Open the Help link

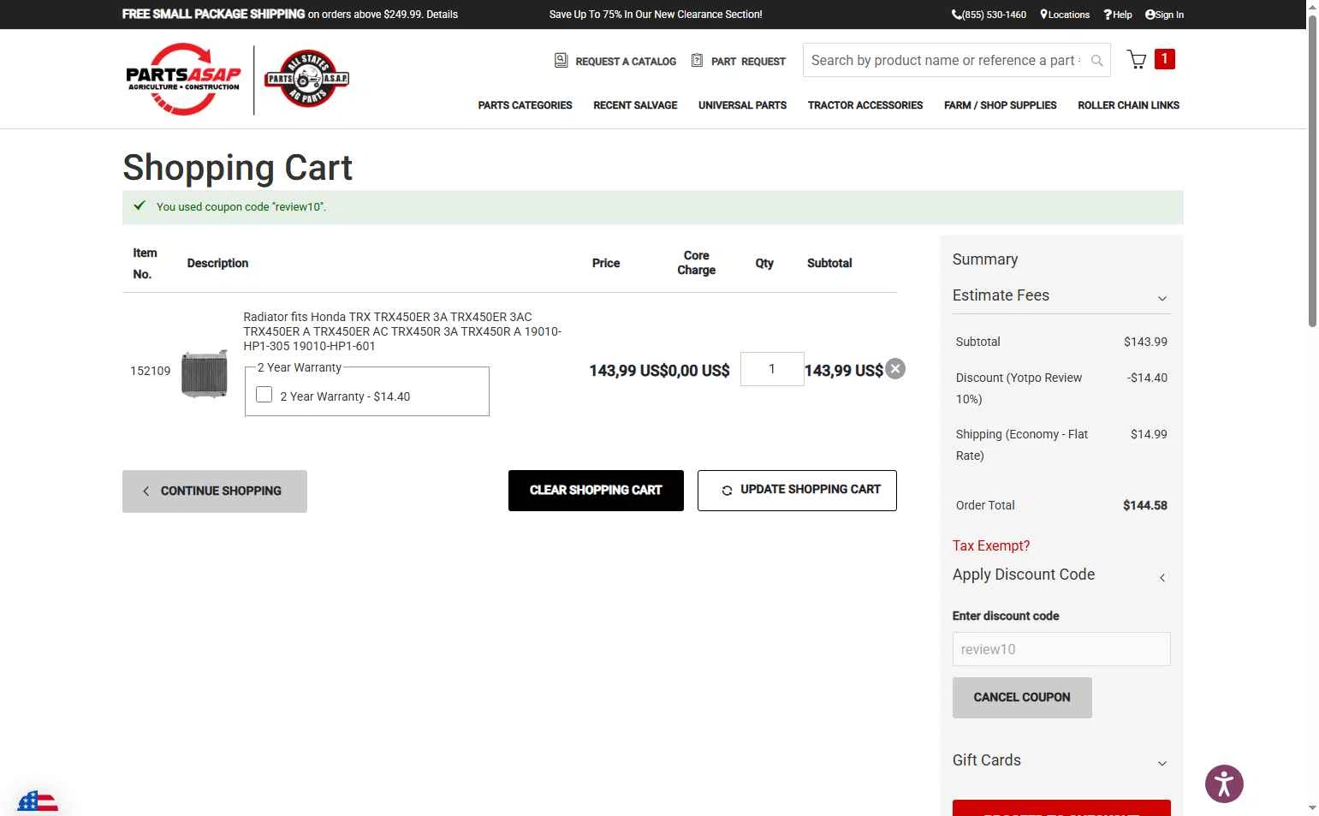(1118, 15)
